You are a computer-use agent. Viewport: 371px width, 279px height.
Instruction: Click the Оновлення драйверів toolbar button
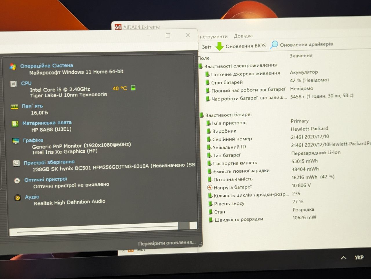[x=301, y=45]
